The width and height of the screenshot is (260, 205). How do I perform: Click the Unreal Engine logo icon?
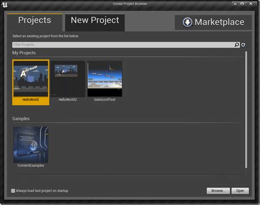tap(4, 4)
